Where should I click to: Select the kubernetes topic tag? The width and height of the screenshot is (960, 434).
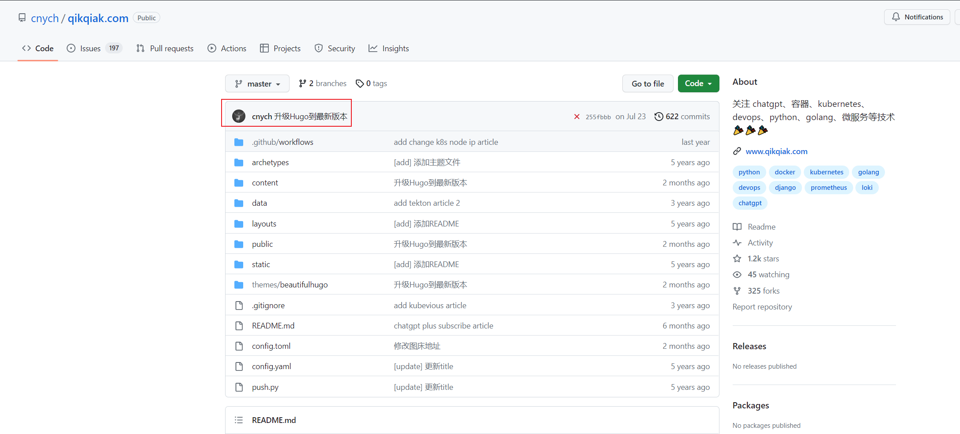click(x=826, y=172)
